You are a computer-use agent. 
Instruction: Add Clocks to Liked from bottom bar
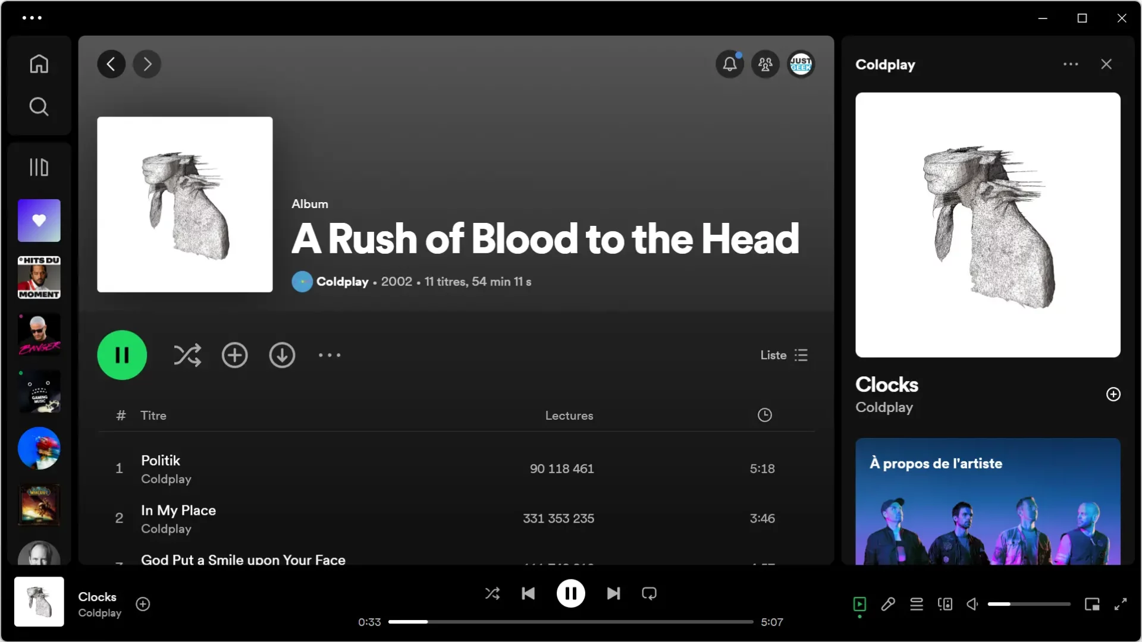pos(143,604)
